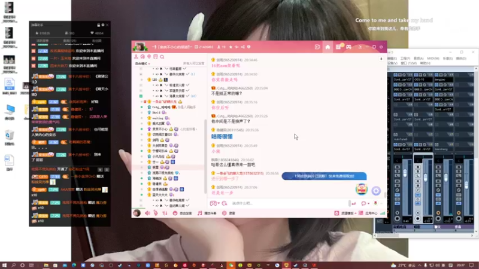The width and height of the screenshot is (479, 269).
Task: Expand the 豪华电竞房 channel node
Action: pyautogui.click(x=141, y=200)
